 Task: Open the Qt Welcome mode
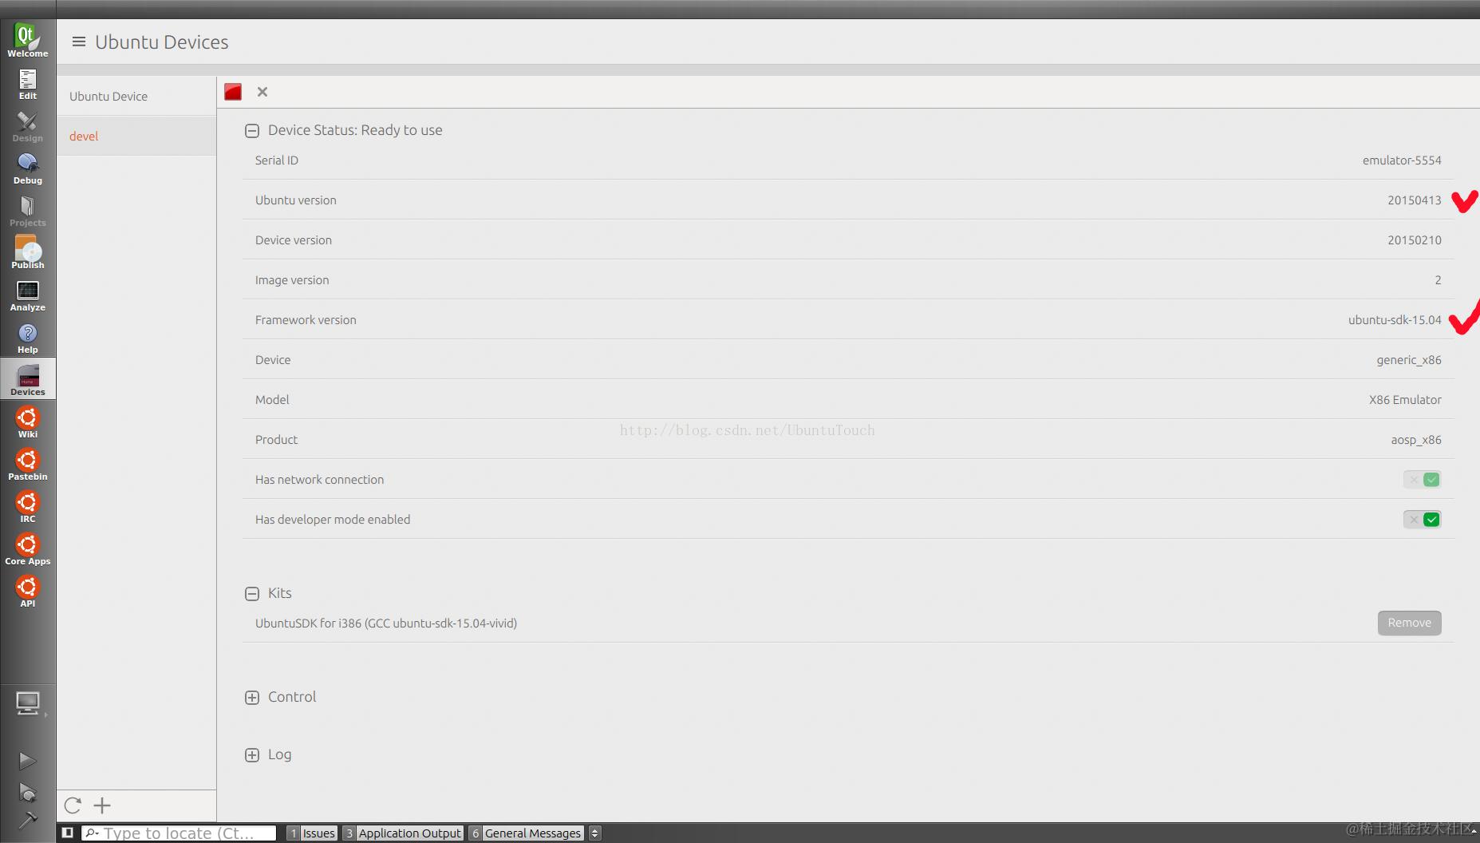27,40
